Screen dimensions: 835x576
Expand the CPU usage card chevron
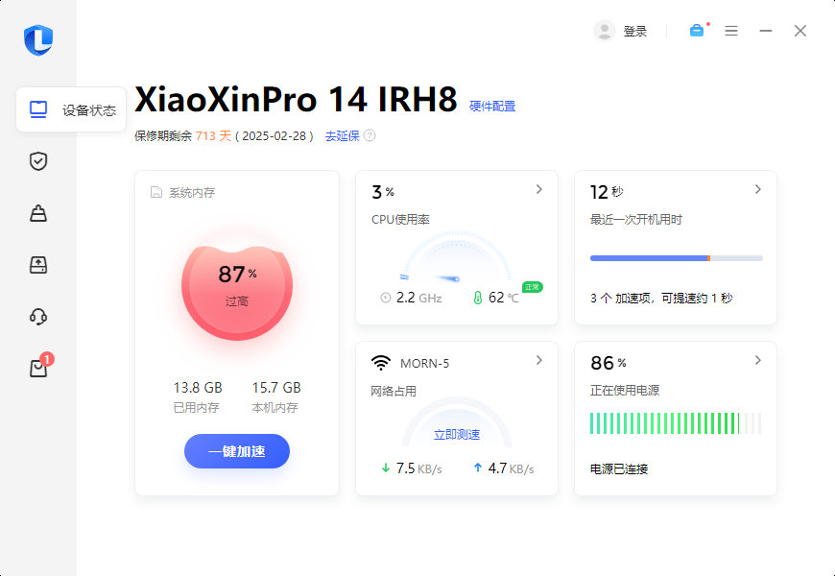(x=540, y=189)
